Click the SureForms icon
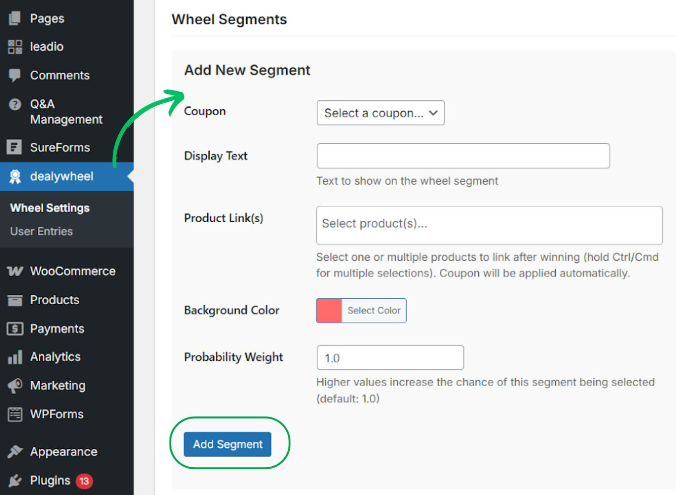Screen dimensions: 692x495 (15, 148)
